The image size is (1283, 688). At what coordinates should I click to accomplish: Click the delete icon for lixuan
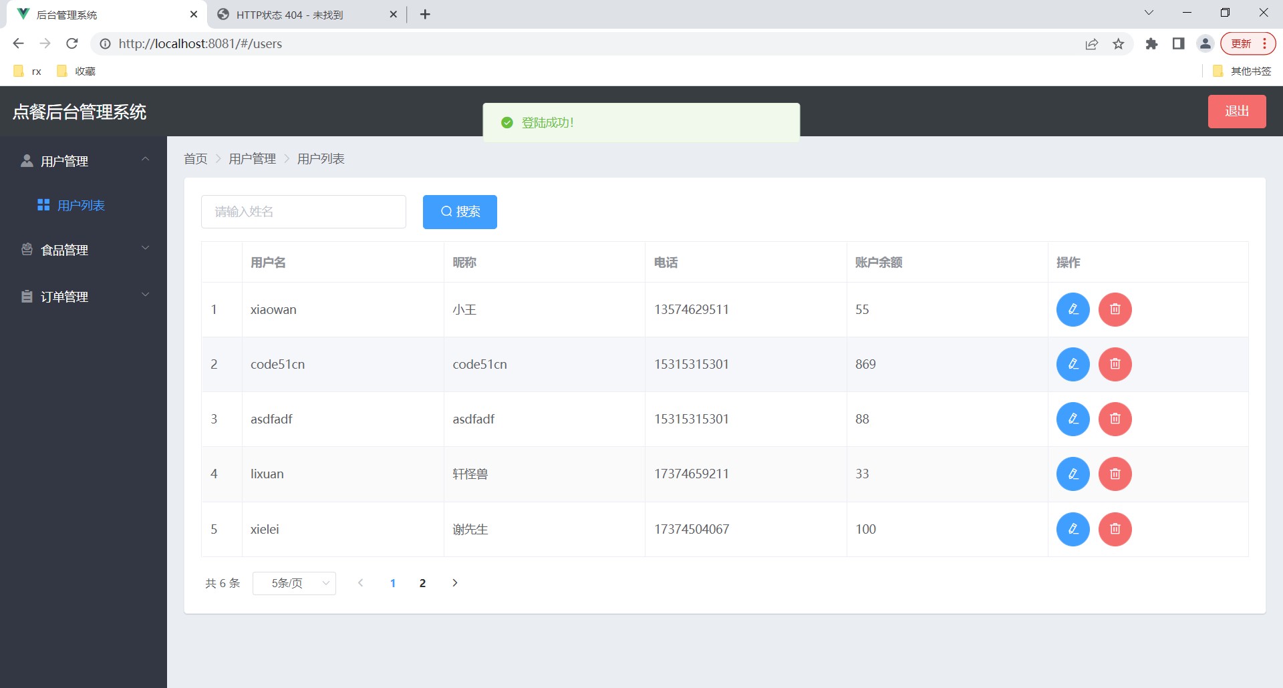click(1115, 474)
